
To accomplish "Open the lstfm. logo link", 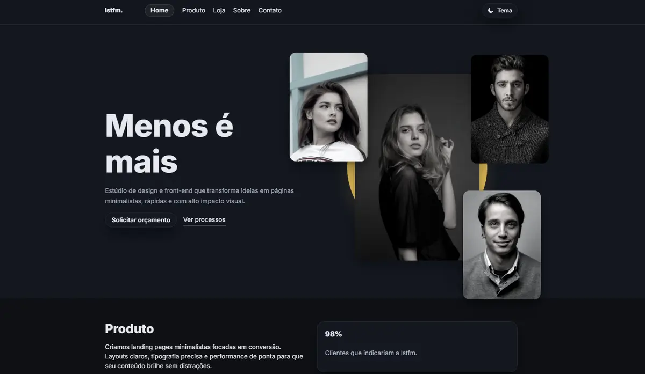I will (113, 10).
